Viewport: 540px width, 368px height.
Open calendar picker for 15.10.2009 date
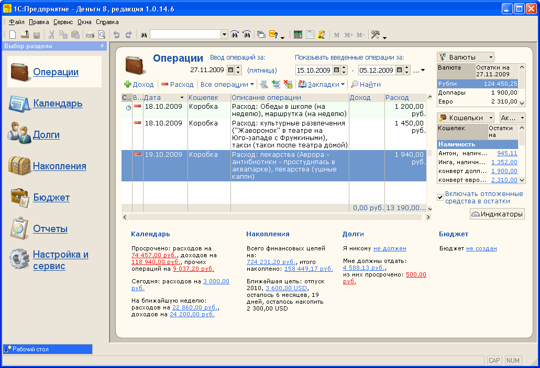(x=336, y=70)
